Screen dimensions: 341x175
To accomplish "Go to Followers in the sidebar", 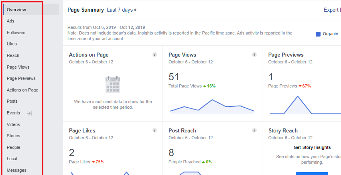I will click(16, 33).
